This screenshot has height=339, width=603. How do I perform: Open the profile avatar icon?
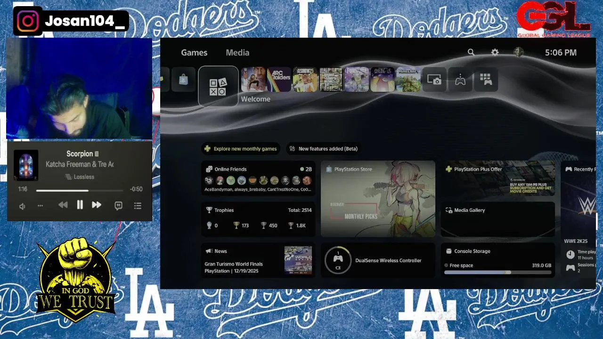click(x=519, y=52)
